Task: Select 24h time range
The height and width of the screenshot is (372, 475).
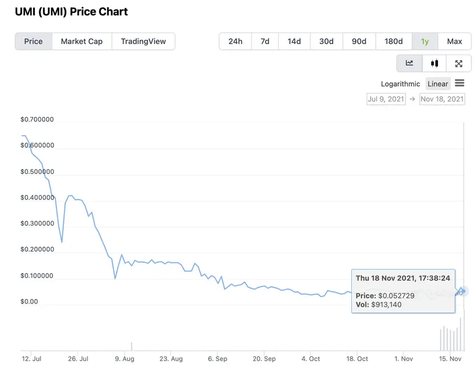Action: coord(235,41)
